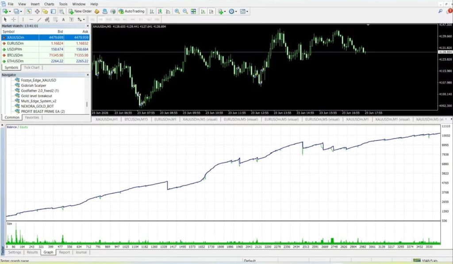Select Gidolah Scalper in Navigator
The height and width of the screenshot is (264, 453).
(x=34, y=86)
